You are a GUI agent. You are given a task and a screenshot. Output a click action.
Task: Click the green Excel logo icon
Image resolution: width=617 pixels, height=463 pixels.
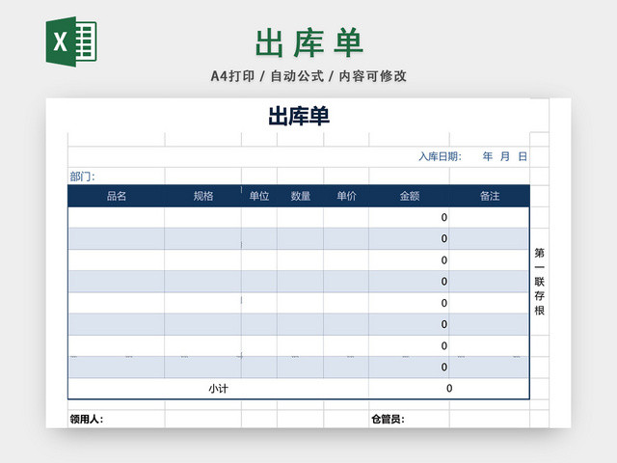tap(71, 41)
